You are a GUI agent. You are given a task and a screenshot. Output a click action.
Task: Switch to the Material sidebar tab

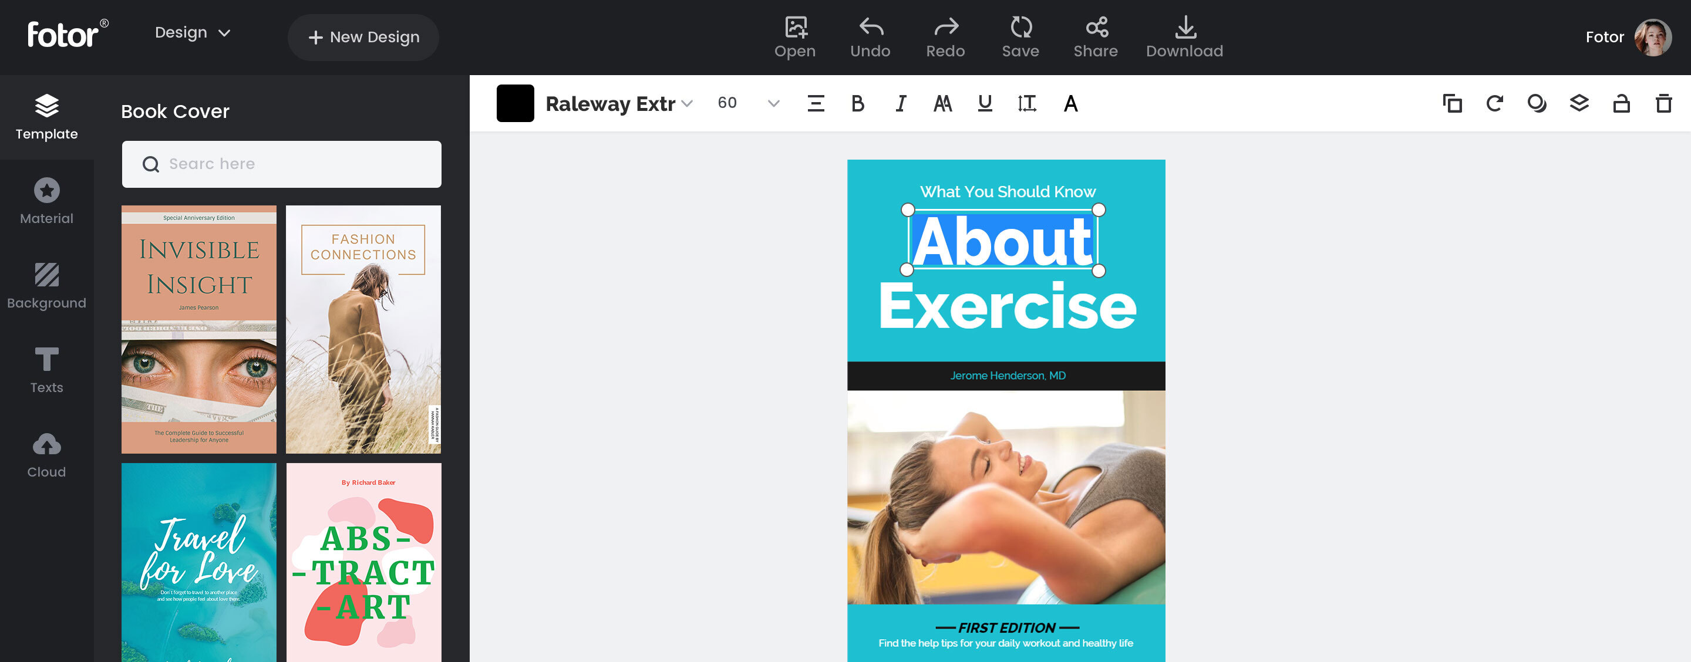tap(46, 201)
